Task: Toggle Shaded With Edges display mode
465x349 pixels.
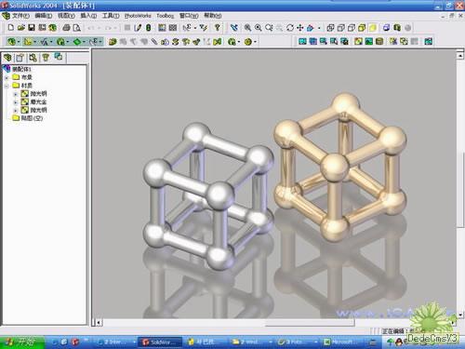Action: click(362, 28)
